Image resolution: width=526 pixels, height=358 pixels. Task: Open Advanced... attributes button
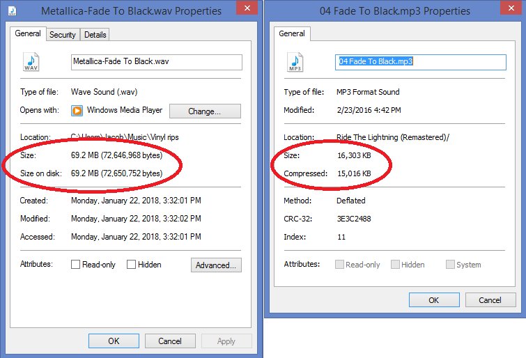(216, 265)
